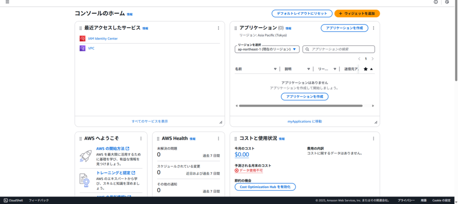Click the ウィジェットを追加 button
Screen dimensions: 458x204
[x=357, y=13]
